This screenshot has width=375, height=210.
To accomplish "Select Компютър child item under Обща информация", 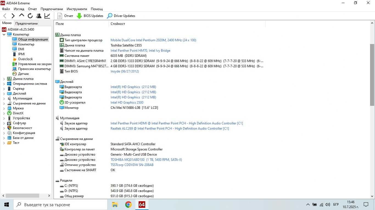I will pyautogui.click(x=26, y=44).
